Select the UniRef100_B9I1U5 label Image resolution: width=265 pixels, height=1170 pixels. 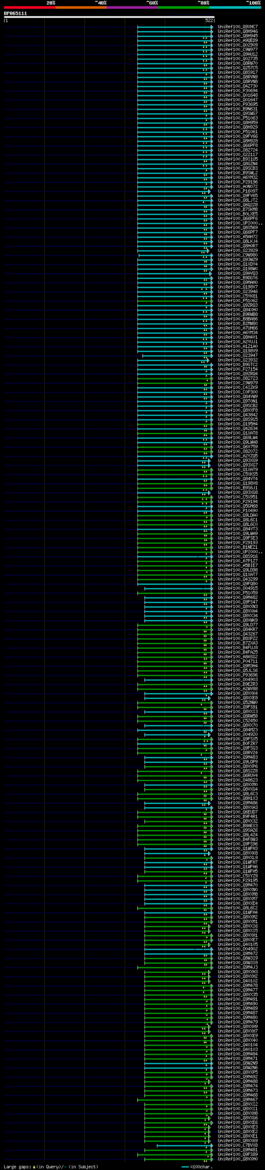(x=237, y=159)
